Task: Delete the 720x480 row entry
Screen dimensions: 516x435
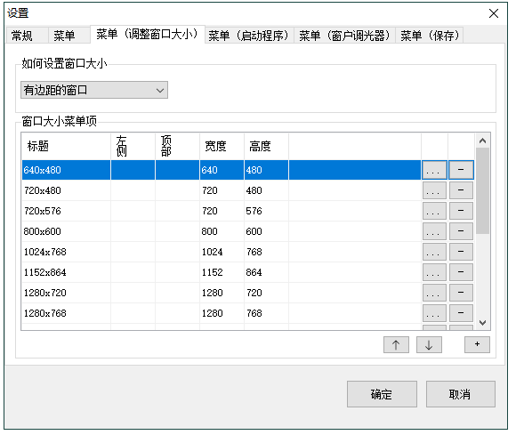Action: click(x=461, y=190)
